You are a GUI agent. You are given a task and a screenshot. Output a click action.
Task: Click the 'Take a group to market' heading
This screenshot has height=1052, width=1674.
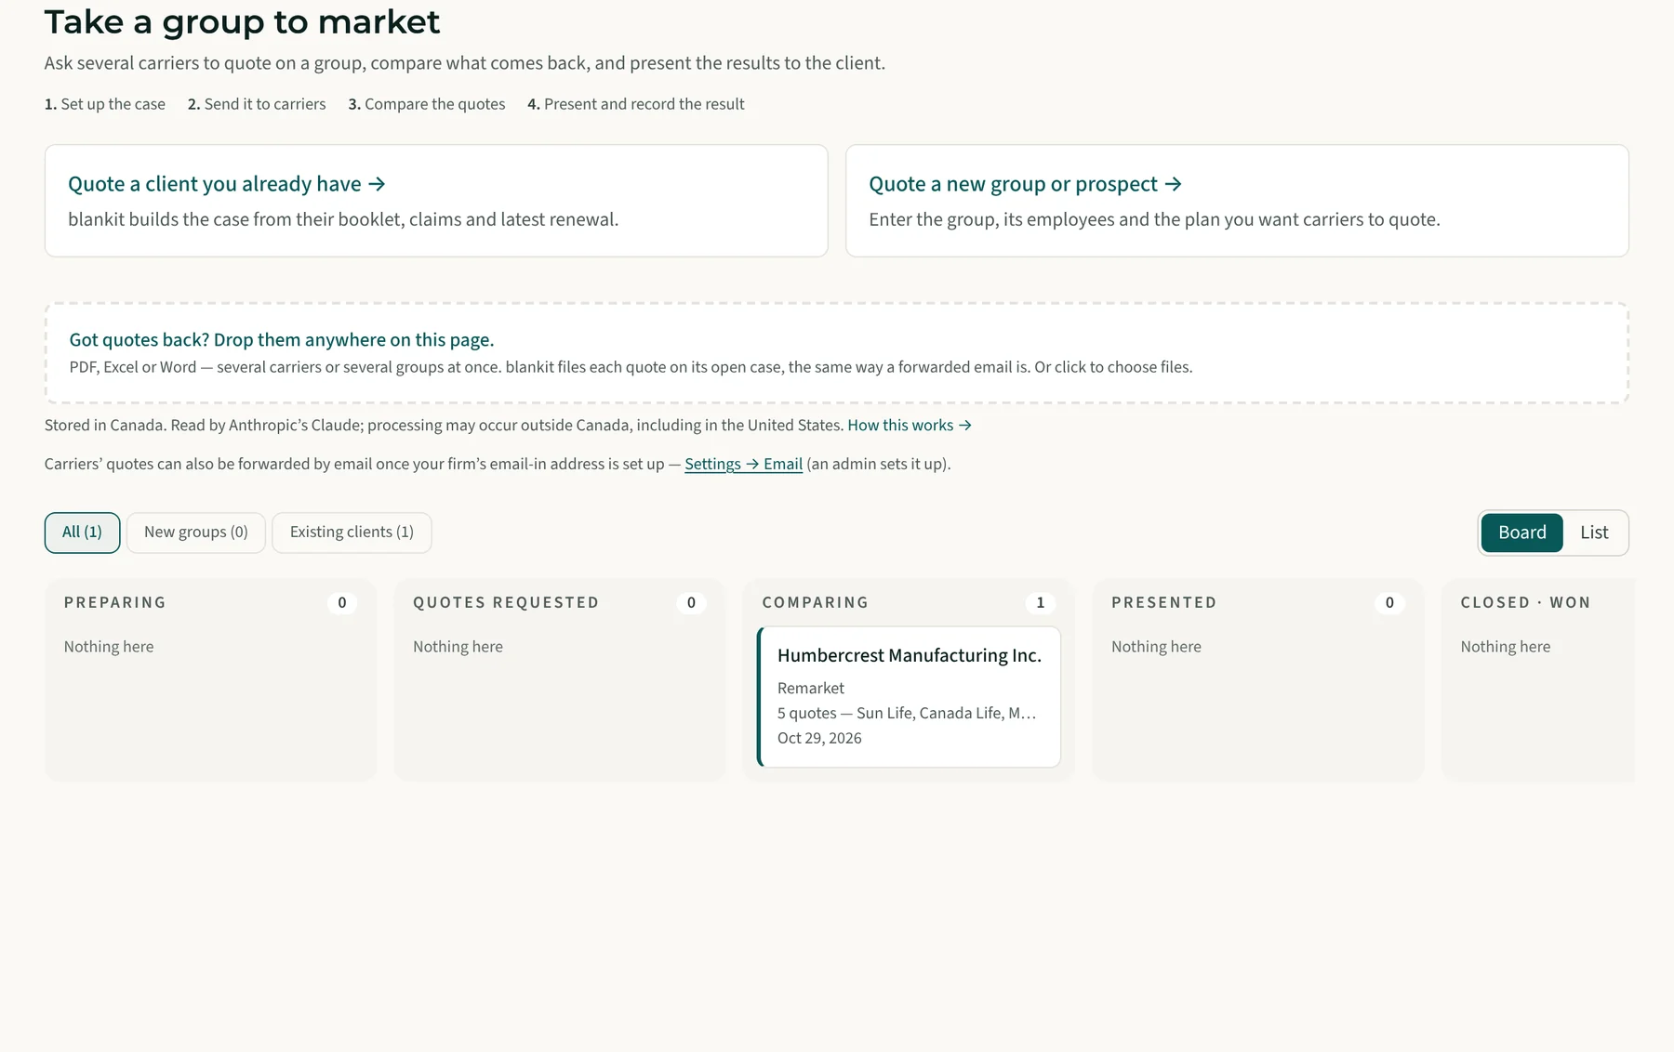(x=242, y=21)
